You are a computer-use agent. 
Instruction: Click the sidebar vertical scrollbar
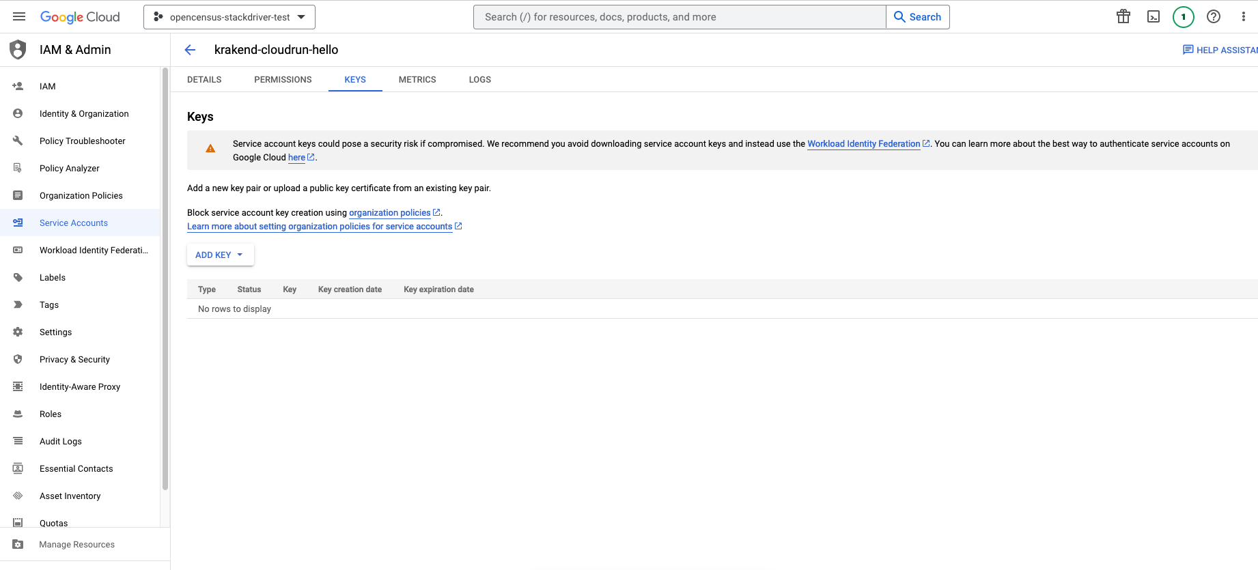pos(165,279)
